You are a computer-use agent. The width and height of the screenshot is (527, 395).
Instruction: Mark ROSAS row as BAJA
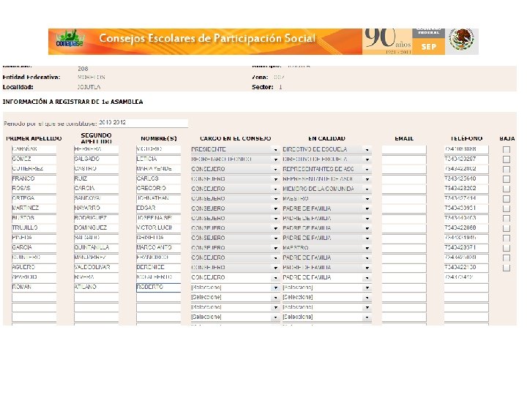pyautogui.click(x=507, y=189)
